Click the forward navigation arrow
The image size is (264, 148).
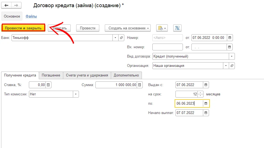(x=16, y=5)
